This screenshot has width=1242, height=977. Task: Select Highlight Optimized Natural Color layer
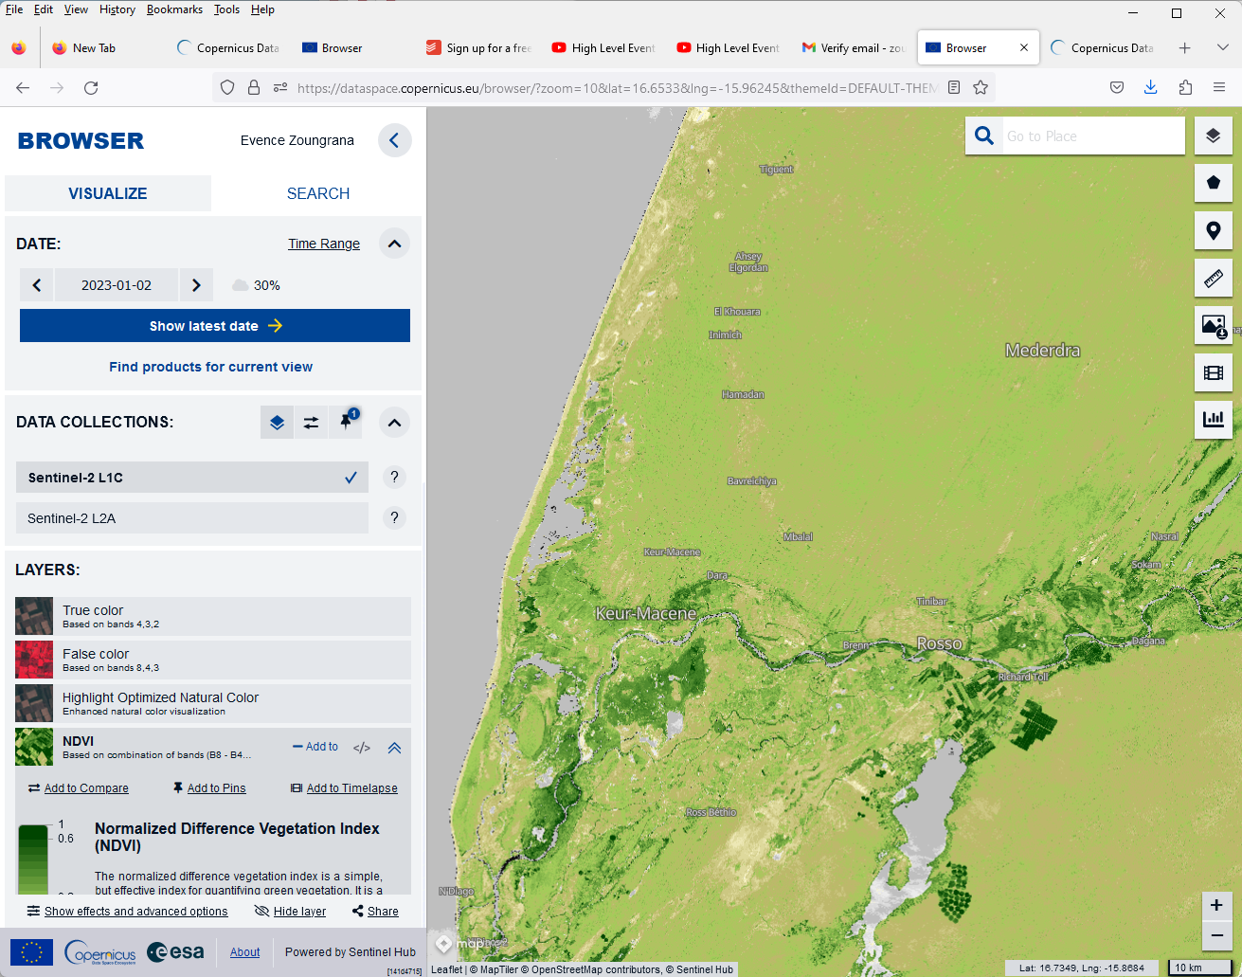coord(213,703)
